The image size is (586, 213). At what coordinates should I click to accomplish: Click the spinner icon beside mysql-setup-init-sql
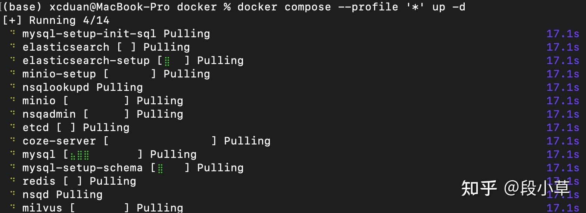(13, 33)
